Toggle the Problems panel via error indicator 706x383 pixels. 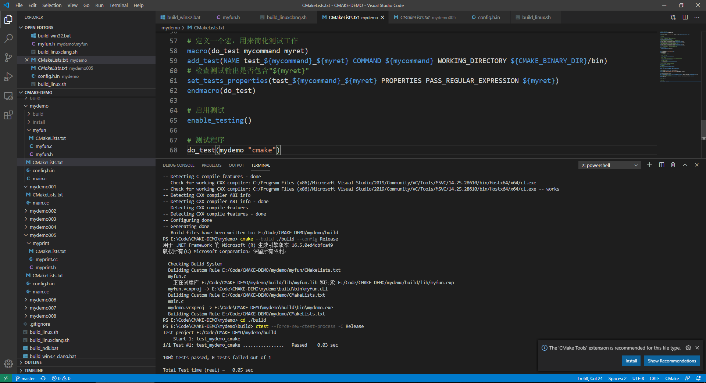click(x=61, y=378)
